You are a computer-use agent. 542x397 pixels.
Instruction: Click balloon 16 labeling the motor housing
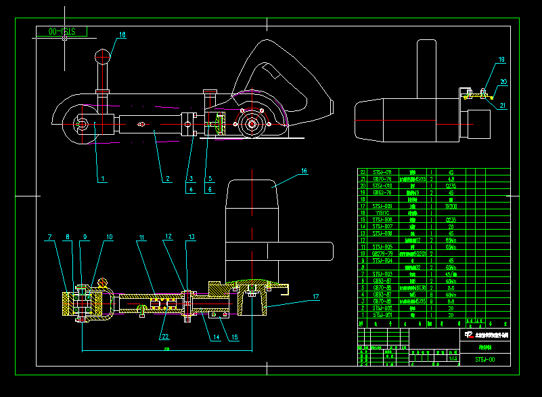click(x=304, y=170)
